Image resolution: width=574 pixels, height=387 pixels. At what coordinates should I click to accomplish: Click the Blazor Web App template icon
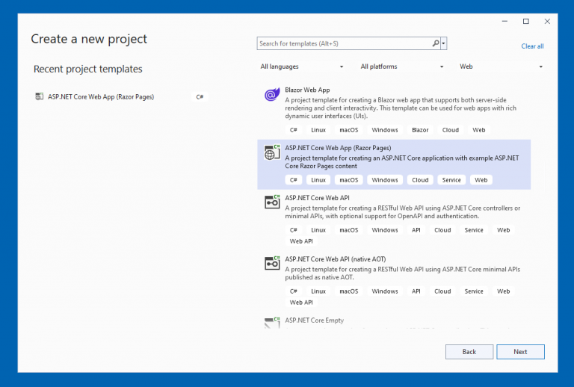point(271,95)
